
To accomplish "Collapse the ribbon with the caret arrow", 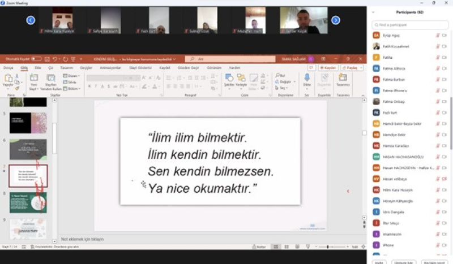I will [x=362, y=95].
